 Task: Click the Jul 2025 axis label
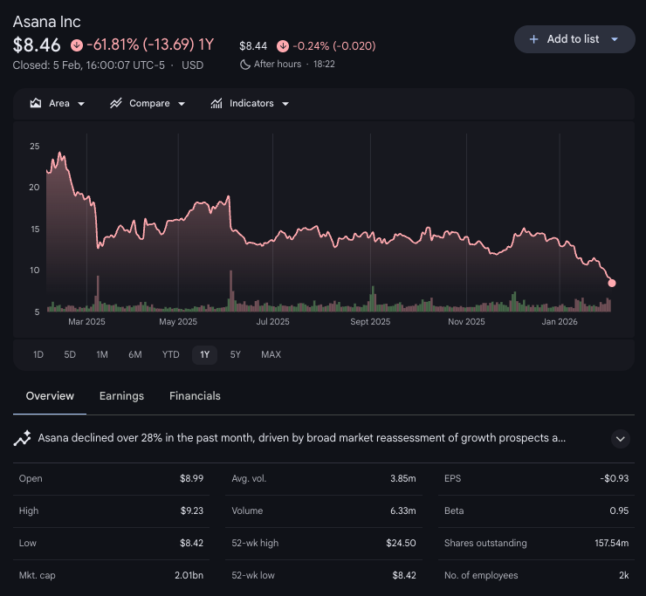click(x=272, y=322)
